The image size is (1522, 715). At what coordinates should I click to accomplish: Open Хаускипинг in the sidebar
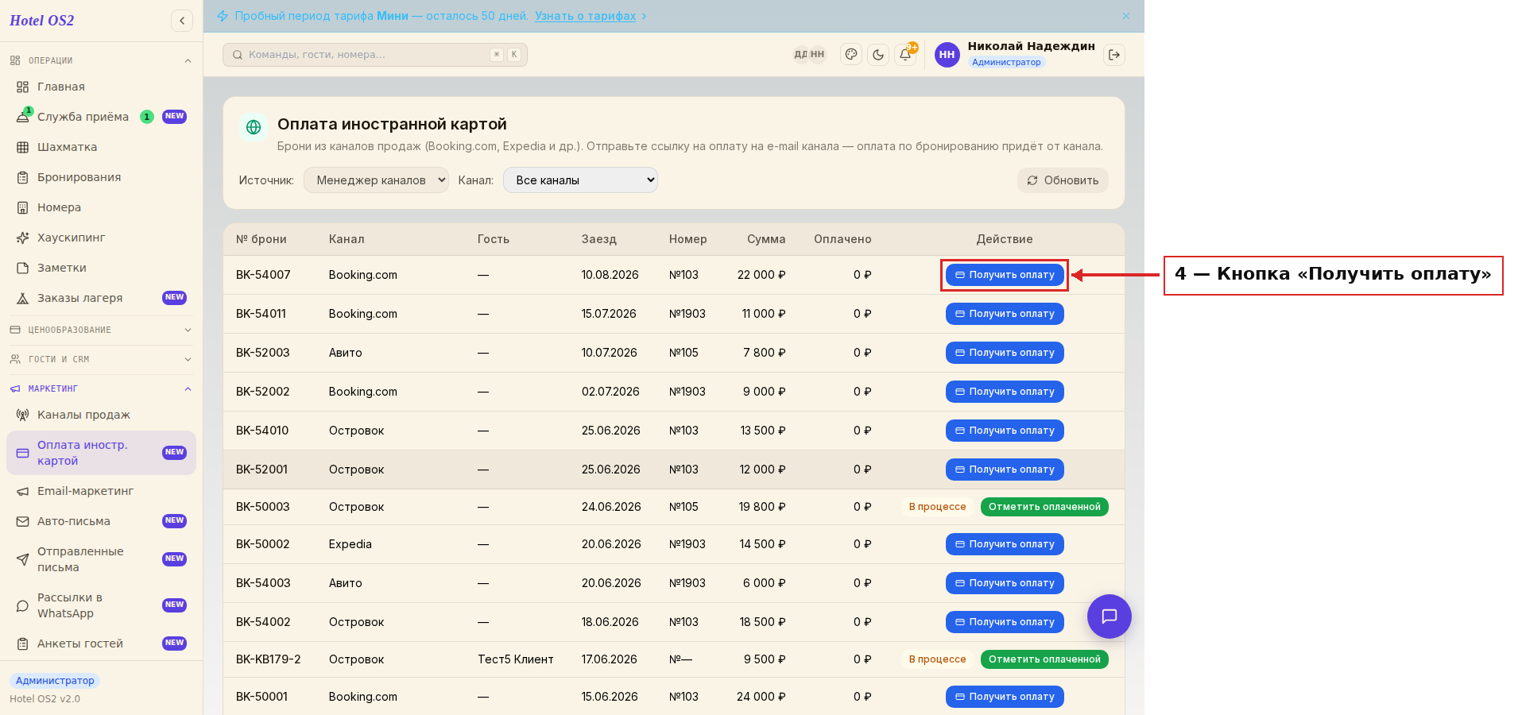pos(101,238)
